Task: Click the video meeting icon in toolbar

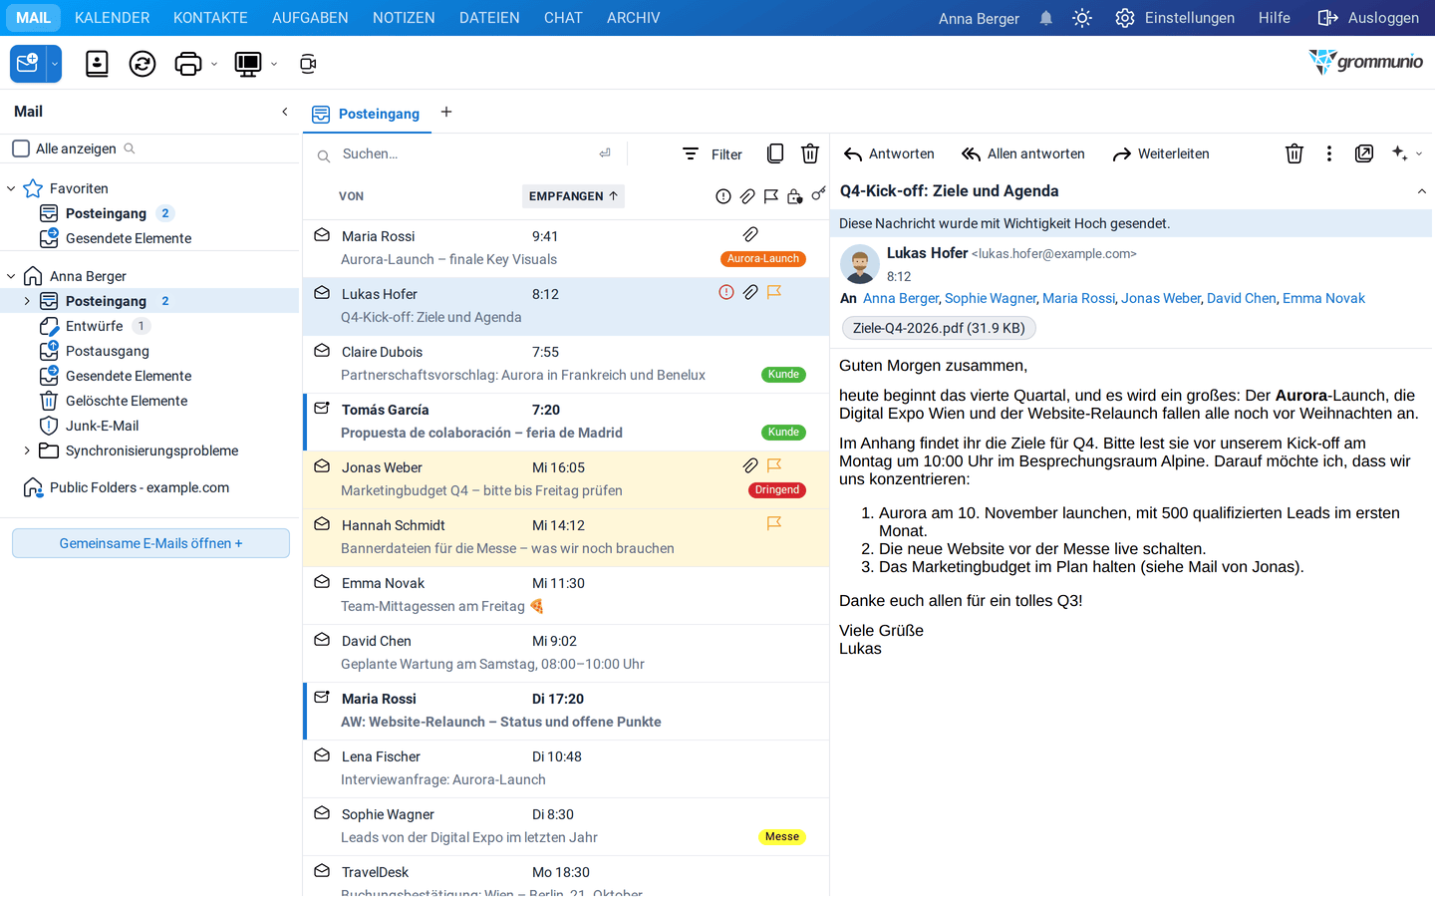Action: pos(308,64)
